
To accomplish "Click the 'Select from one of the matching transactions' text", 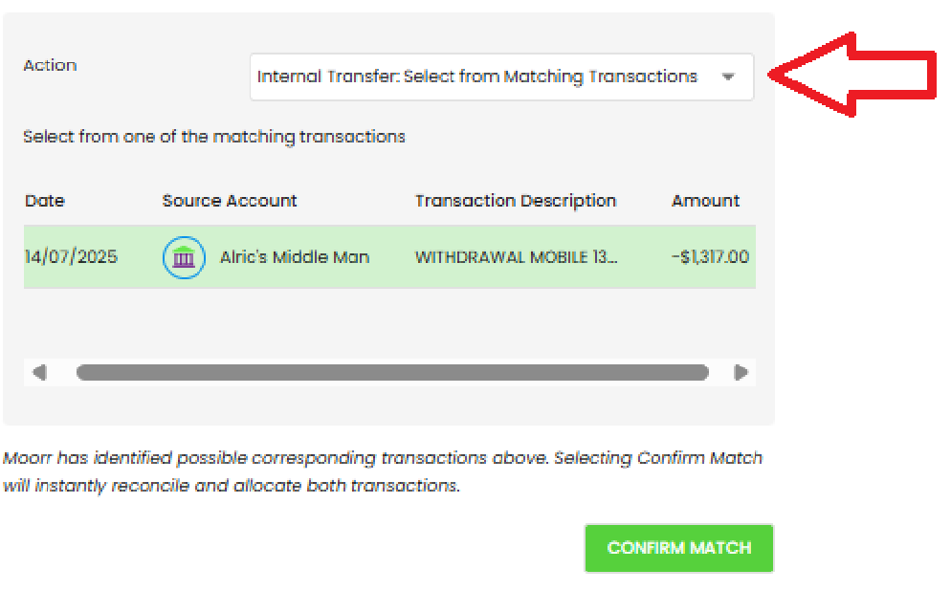I will pos(214,137).
